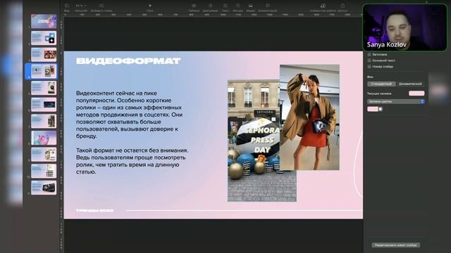Select slide 10 thumbnail in navigator
This screenshot has width=451, height=253.
[x=44, y=171]
